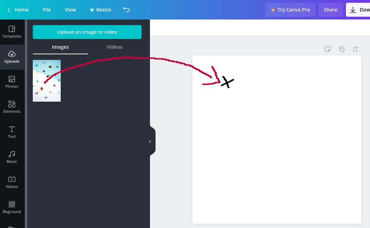Viewport: 370px width, 228px height.
Task: Open the Elements panel
Action: 12,107
